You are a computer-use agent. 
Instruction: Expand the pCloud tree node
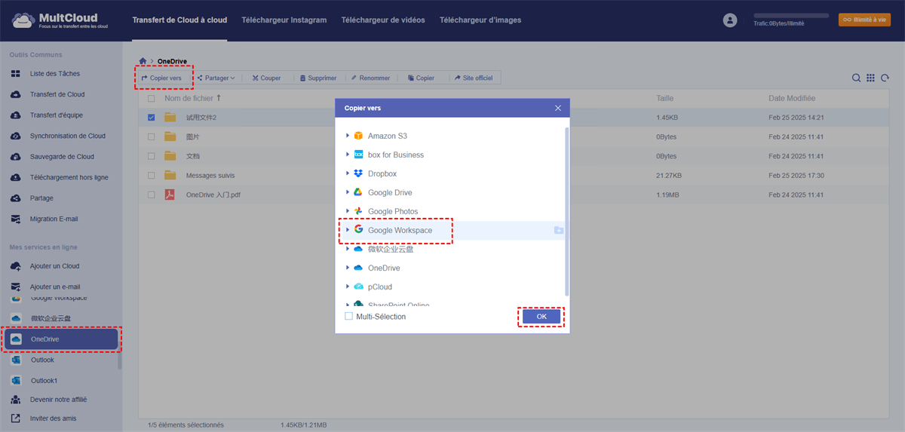tap(348, 286)
